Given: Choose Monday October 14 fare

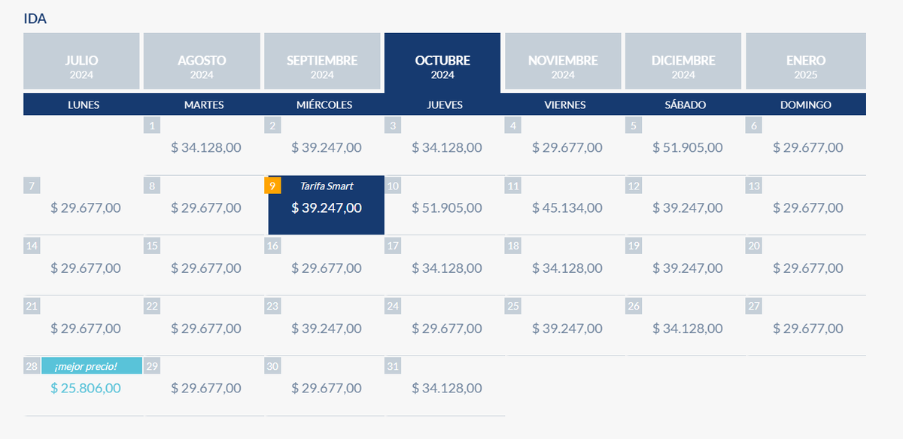Looking at the screenshot, I should [85, 268].
